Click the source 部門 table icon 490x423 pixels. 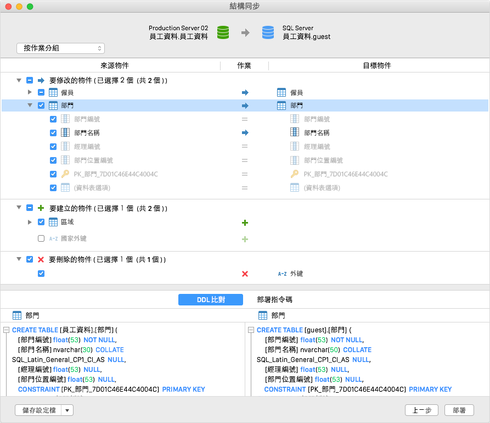point(53,105)
